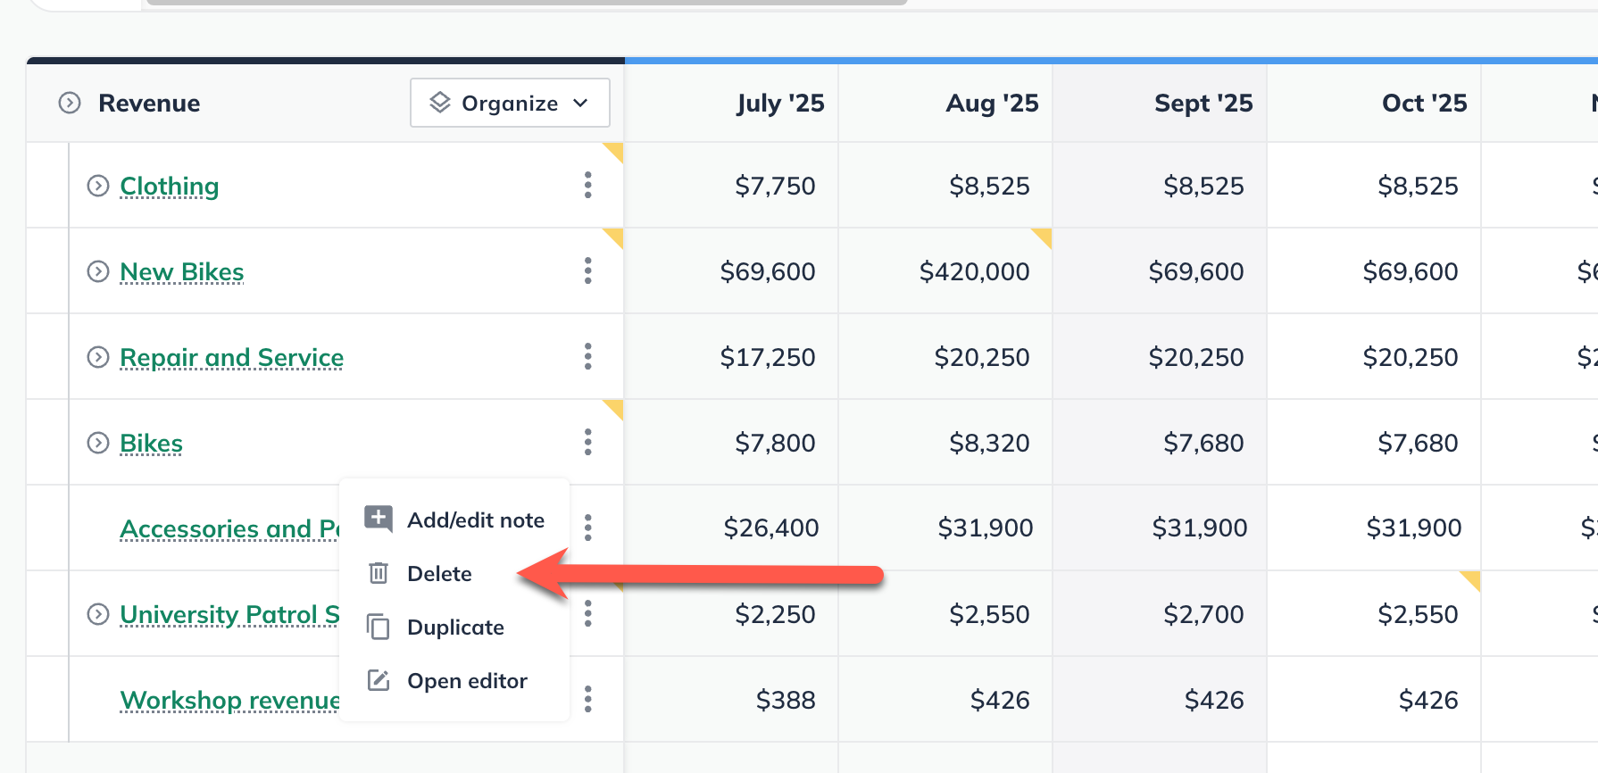The height and width of the screenshot is (773, 1598).
Task: Click the yellow note marker on August New Bikes cell
Action: 1043,237
